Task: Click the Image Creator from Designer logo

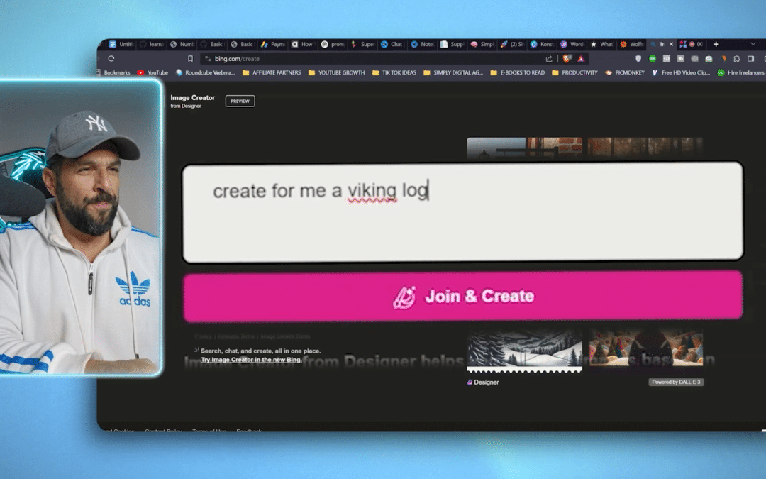Action: (192, 101)
